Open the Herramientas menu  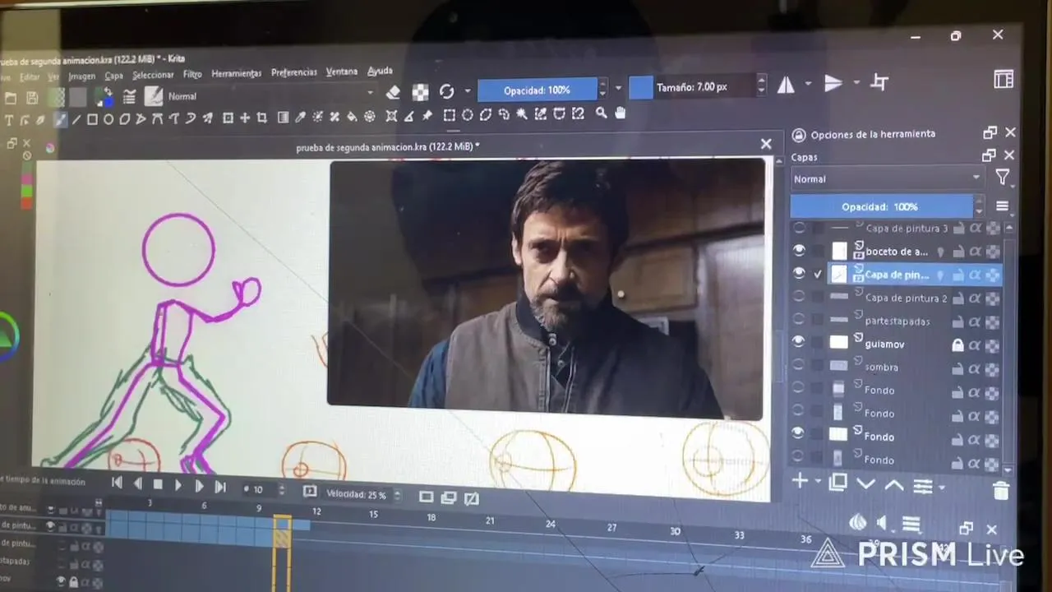[x=236, y=73]
